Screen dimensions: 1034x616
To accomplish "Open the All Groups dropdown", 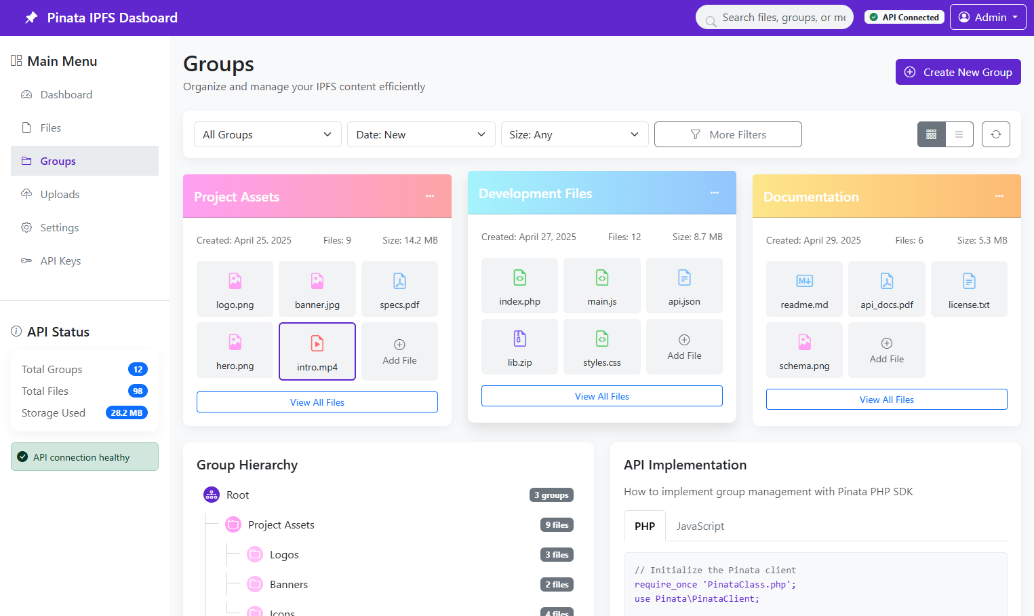I will point(268,134).
